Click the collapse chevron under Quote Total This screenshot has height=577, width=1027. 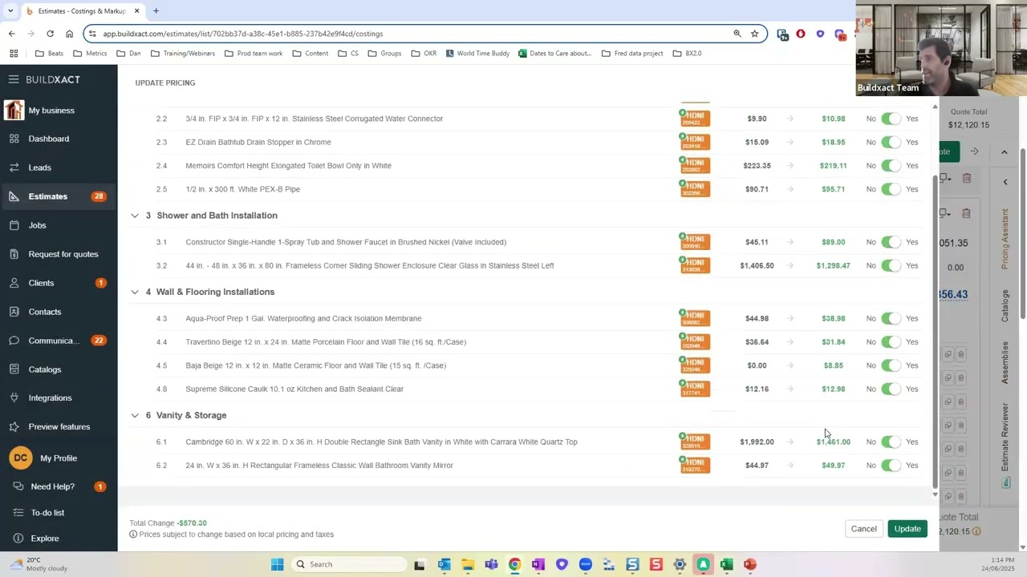pos(1004,151)
